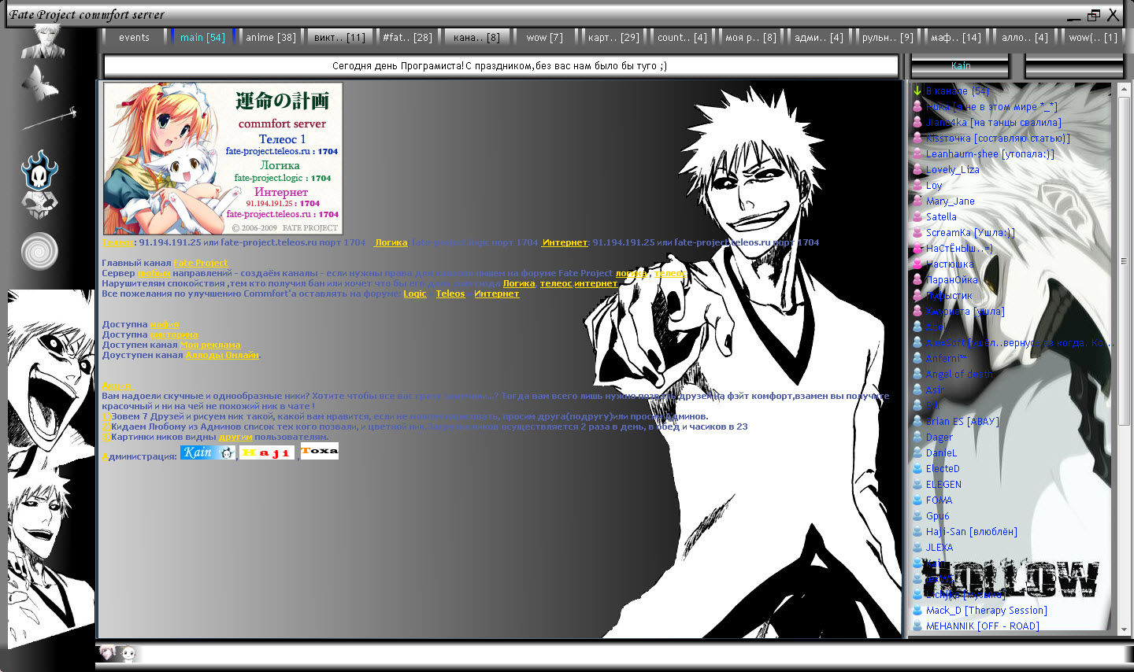This screenshot has width=1134, height=672.
Task: Click the broken hollow mask icon
Action: coord(39,205)
